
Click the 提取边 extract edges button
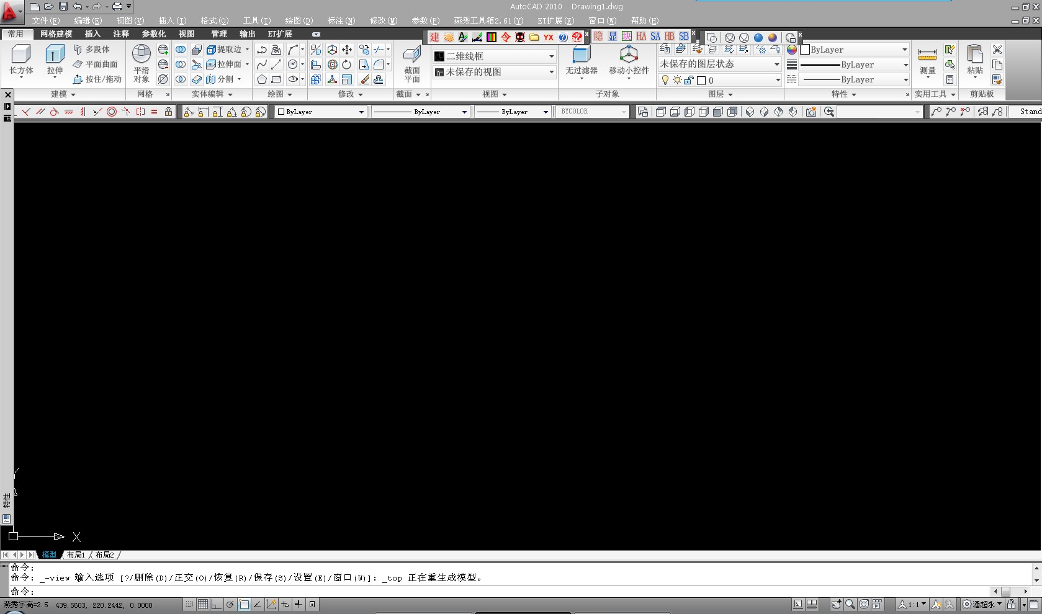tap(227, 49)
